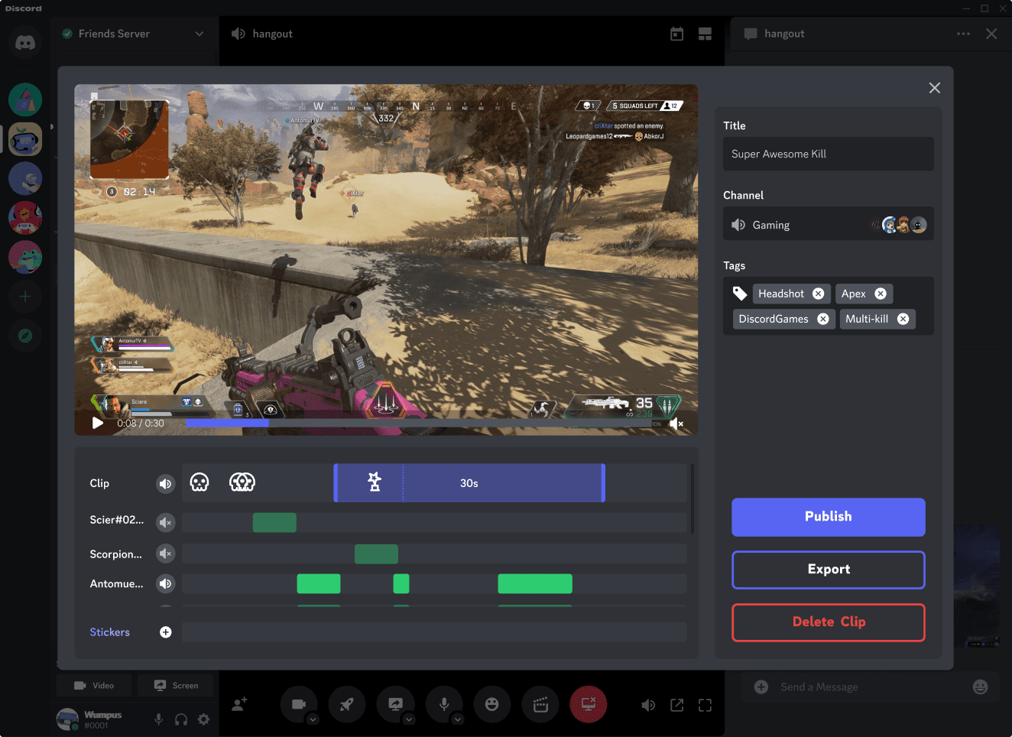Open microphone options dropdown arrow
The width and height of the screenshot is (1012, 737).
458,719
